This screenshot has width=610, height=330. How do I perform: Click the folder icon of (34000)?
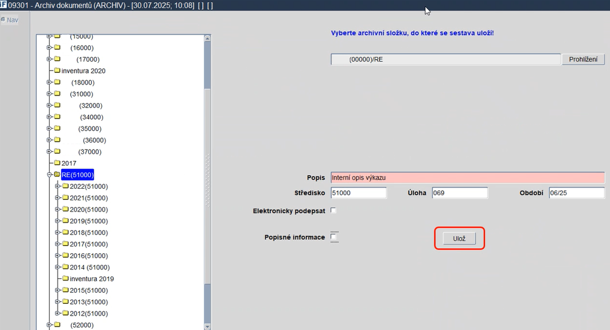coord(57,117)
